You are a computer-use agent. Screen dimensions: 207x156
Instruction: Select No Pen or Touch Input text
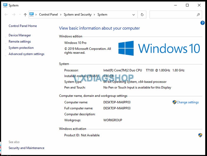point(137,88)
